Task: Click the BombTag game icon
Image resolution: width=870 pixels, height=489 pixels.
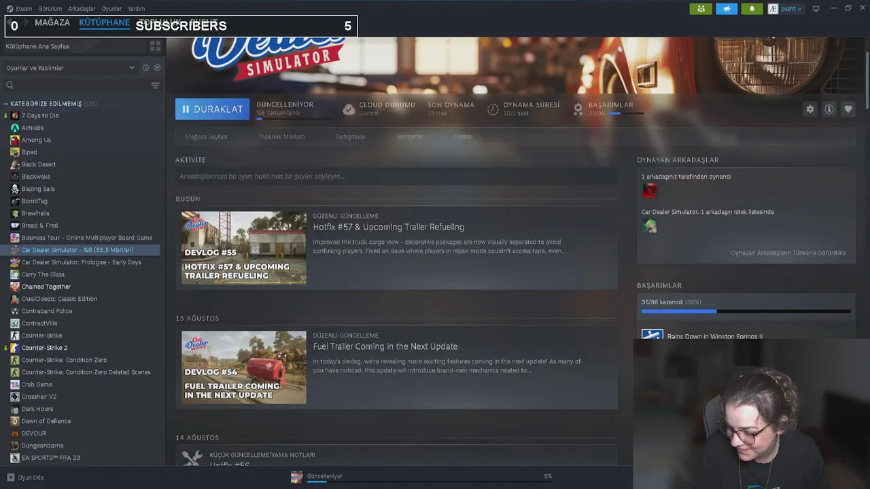Action: pos(15,201)
